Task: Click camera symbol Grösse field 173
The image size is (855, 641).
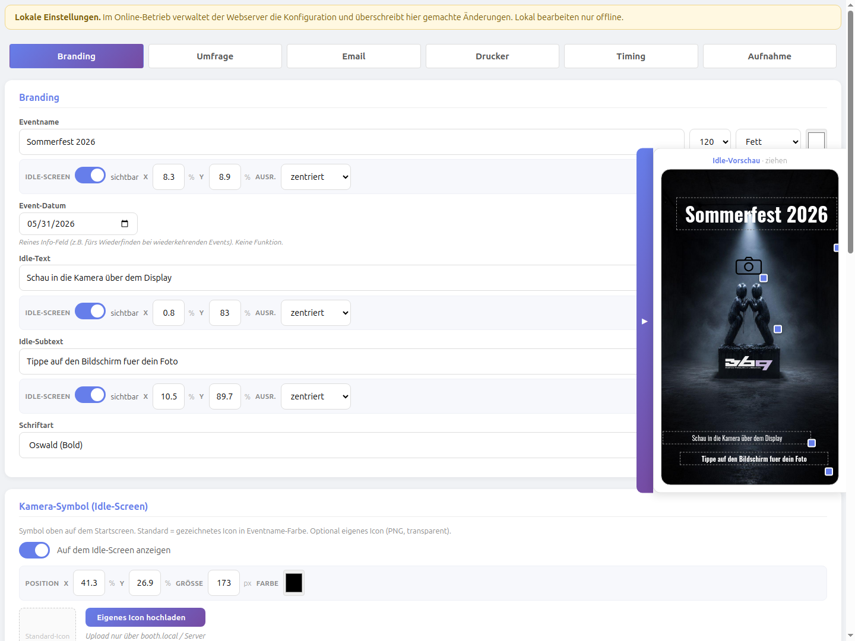Action: tap(224, 583)
